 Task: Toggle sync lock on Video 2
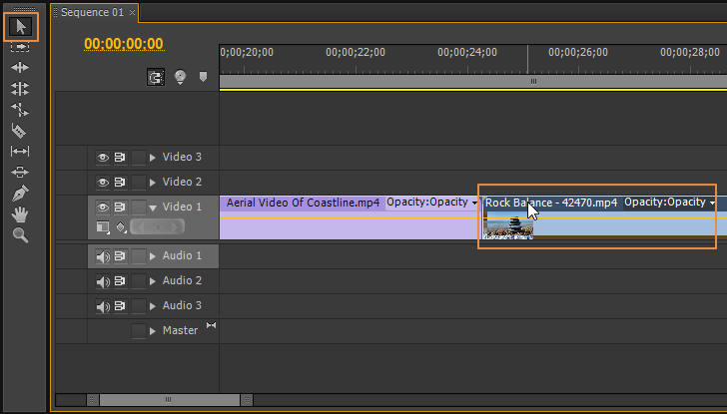pyautogui.click(x=120, y=182)
